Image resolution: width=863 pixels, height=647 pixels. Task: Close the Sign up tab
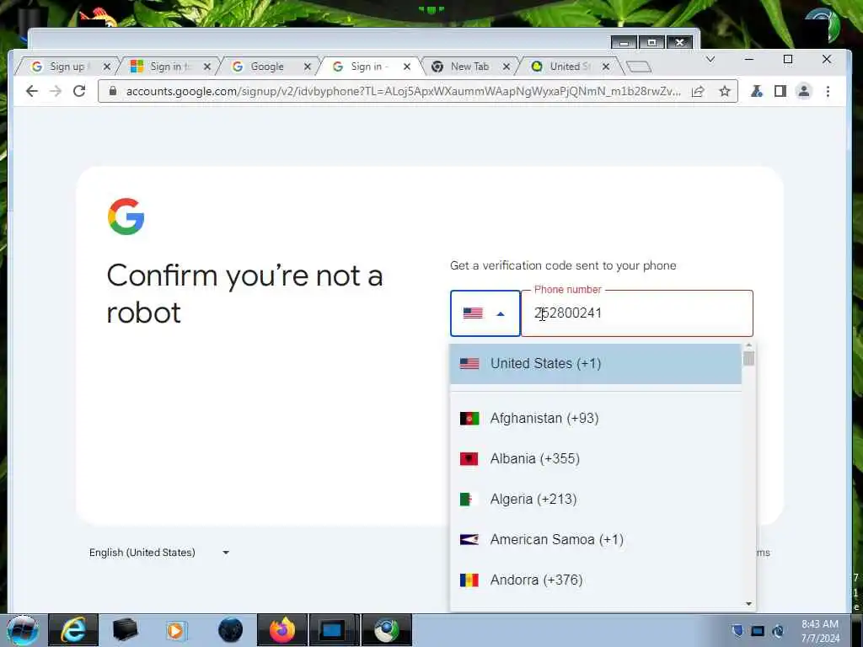(107, 67)
